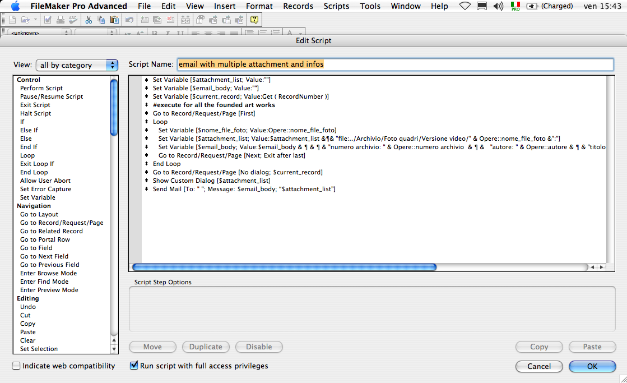Click the Move button
The width and height of the screenshot is (627, 383).
tap(152, 347)
